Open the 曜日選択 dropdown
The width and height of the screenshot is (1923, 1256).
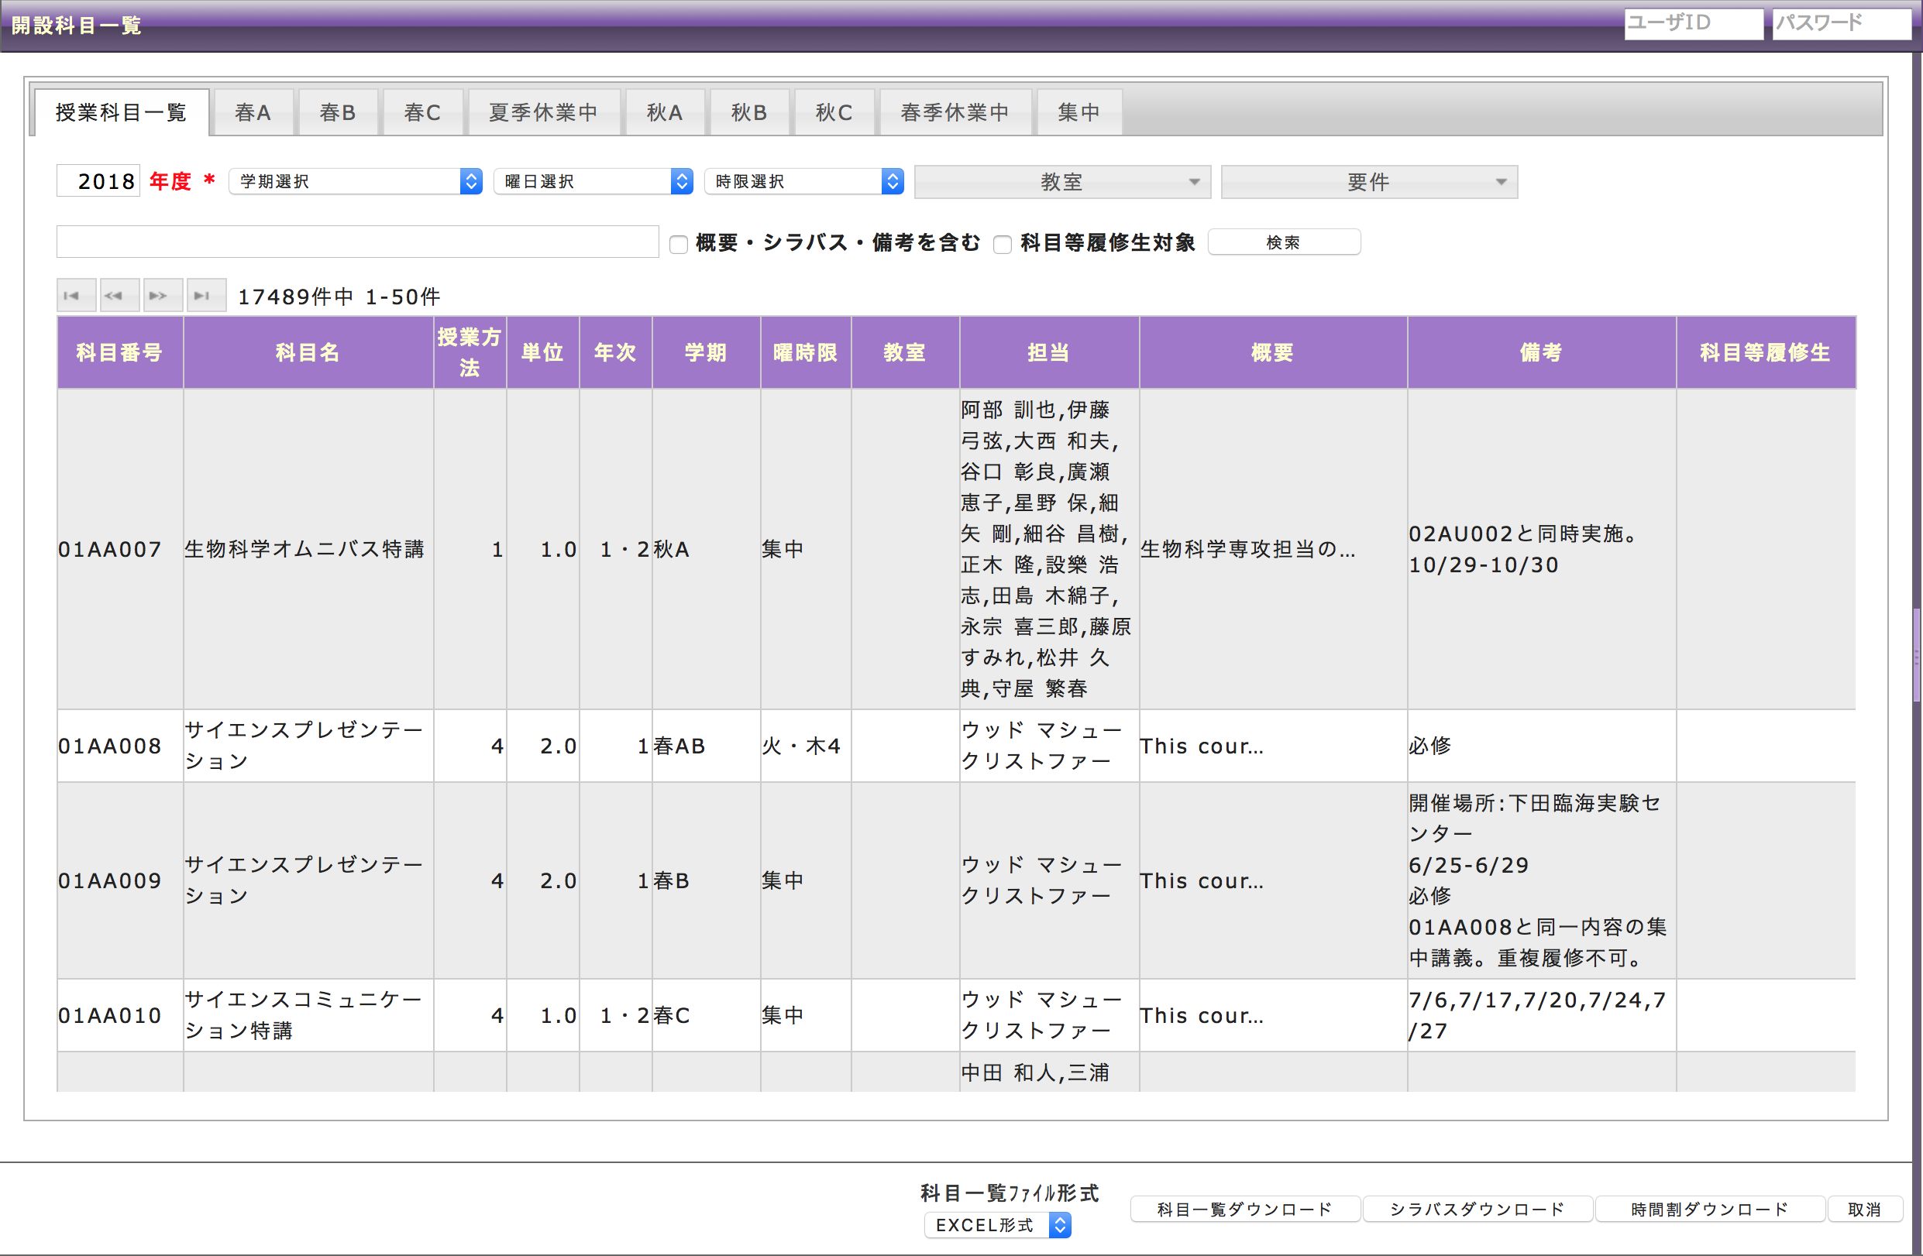[x=593, y=181]
